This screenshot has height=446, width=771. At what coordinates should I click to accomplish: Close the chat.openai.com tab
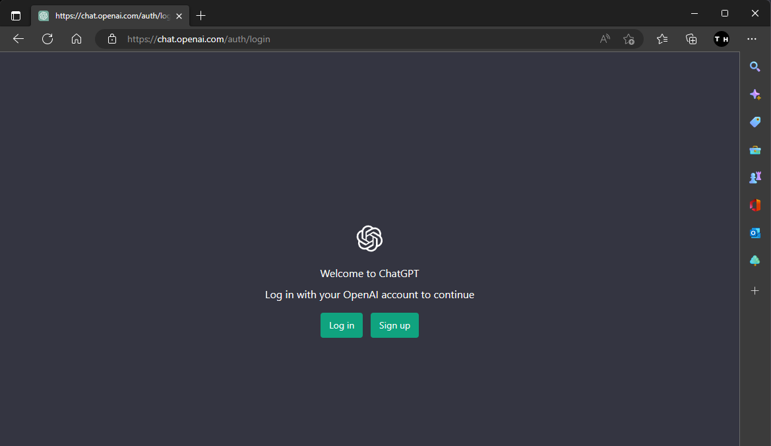179,16
